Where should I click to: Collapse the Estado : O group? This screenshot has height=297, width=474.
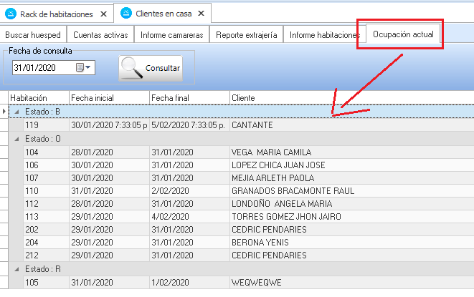point(17,139)
